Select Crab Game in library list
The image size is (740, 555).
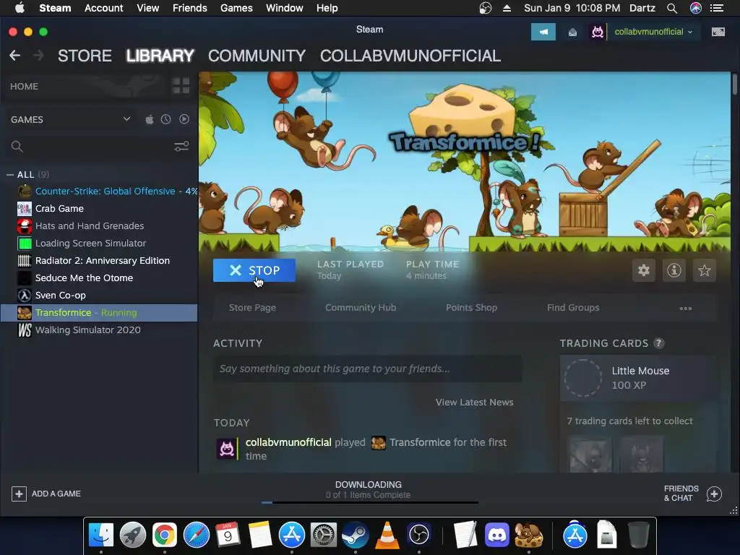[99, 209]
